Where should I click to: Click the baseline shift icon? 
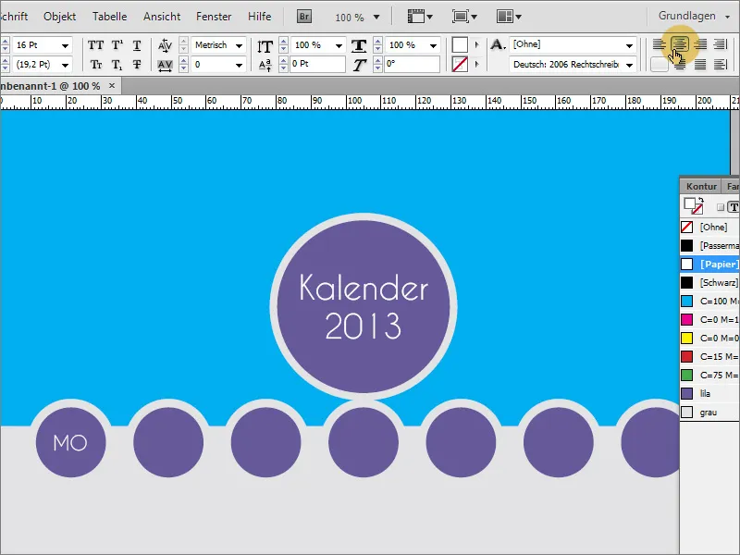tap(265, 65)
